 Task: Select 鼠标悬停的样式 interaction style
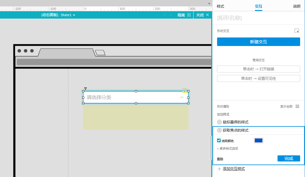233,122
